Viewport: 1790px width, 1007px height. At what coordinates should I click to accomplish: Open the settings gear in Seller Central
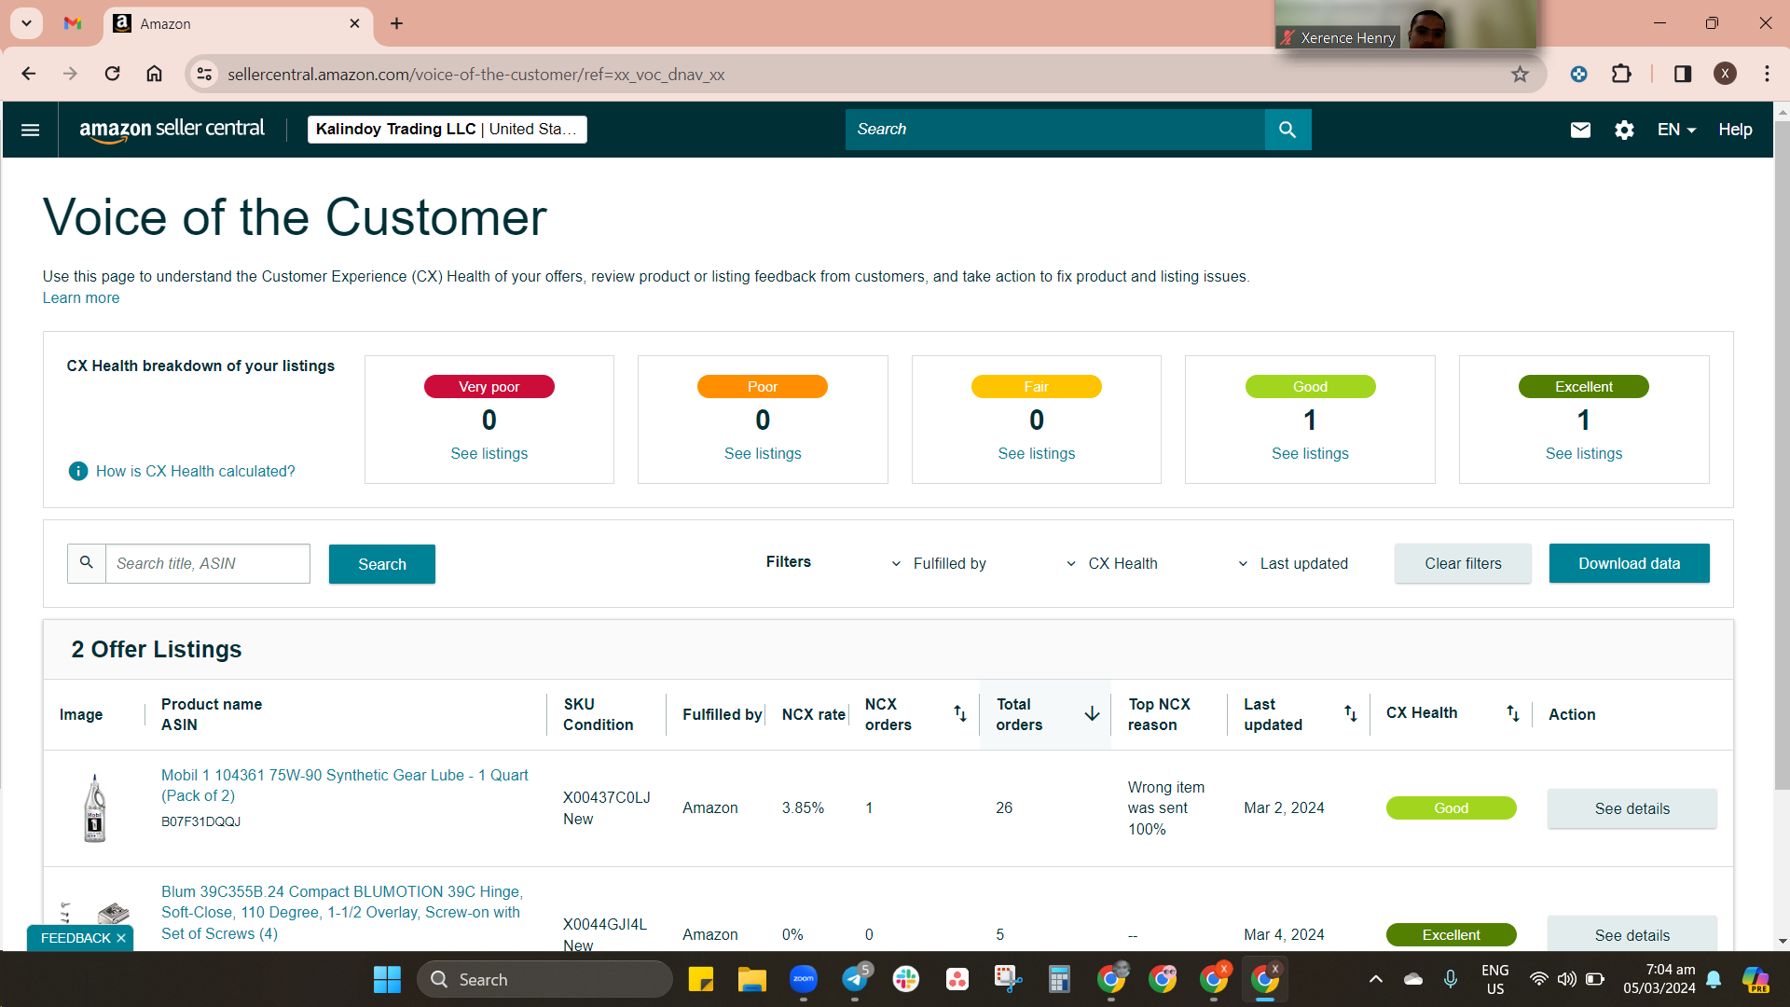pyautogui.click(x=1624, y=130)
